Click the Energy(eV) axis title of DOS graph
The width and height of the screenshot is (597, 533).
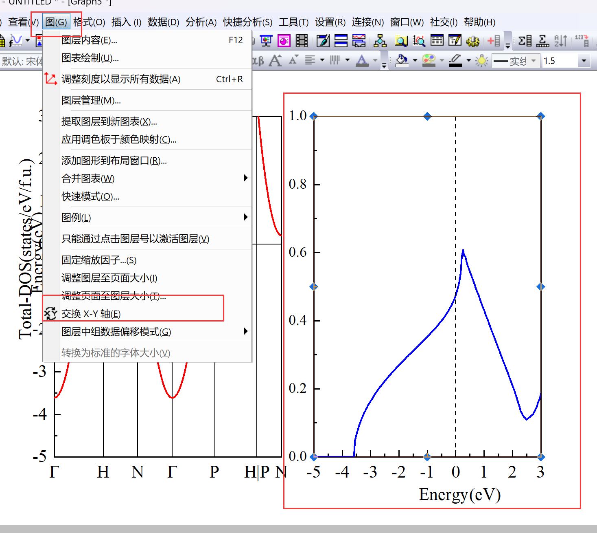point(460,495)
